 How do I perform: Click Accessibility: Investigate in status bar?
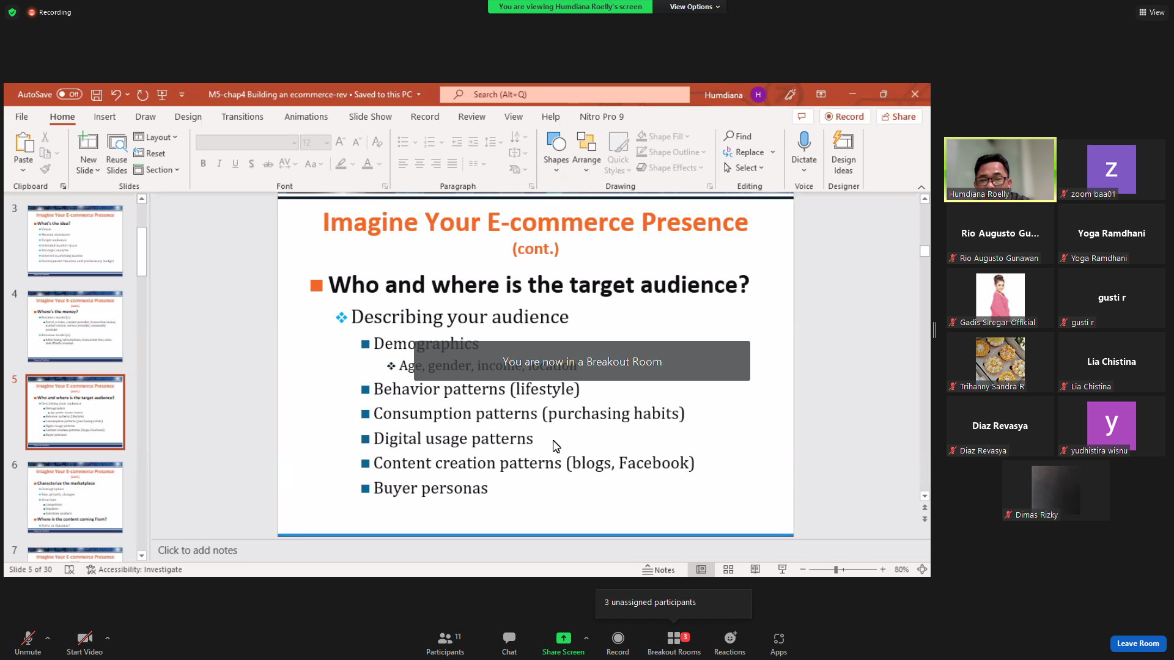click(134, 570)
